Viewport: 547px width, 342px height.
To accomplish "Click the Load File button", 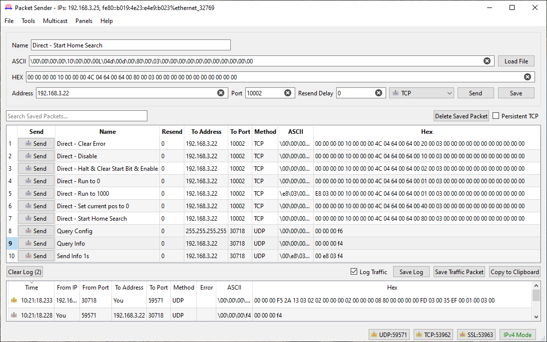I will pyautogui.click(x=516, y=61).
